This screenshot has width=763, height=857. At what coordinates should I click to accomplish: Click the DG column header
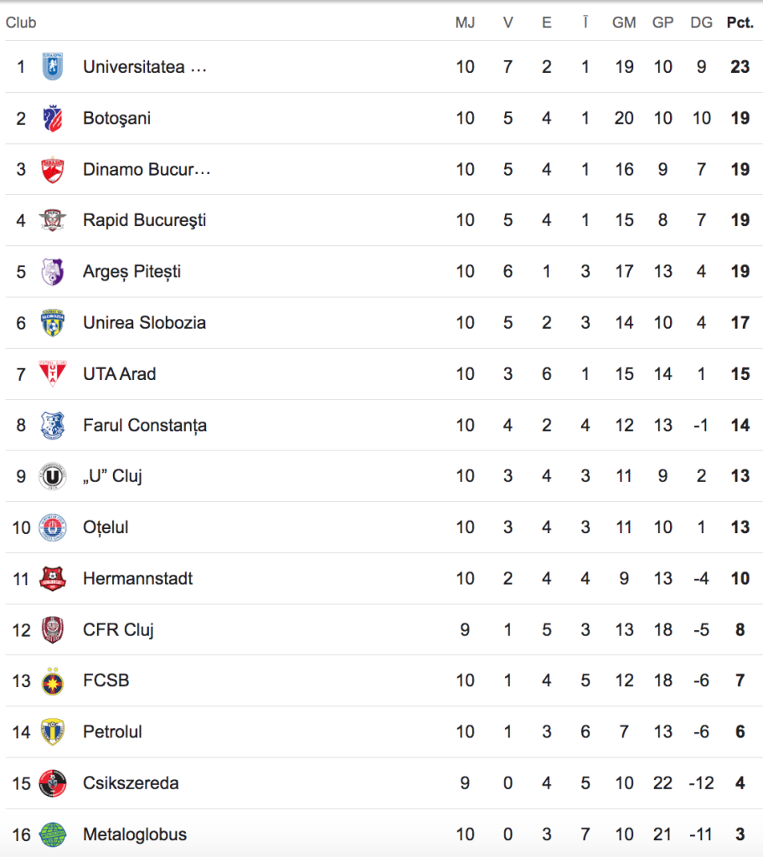[701, 23]
